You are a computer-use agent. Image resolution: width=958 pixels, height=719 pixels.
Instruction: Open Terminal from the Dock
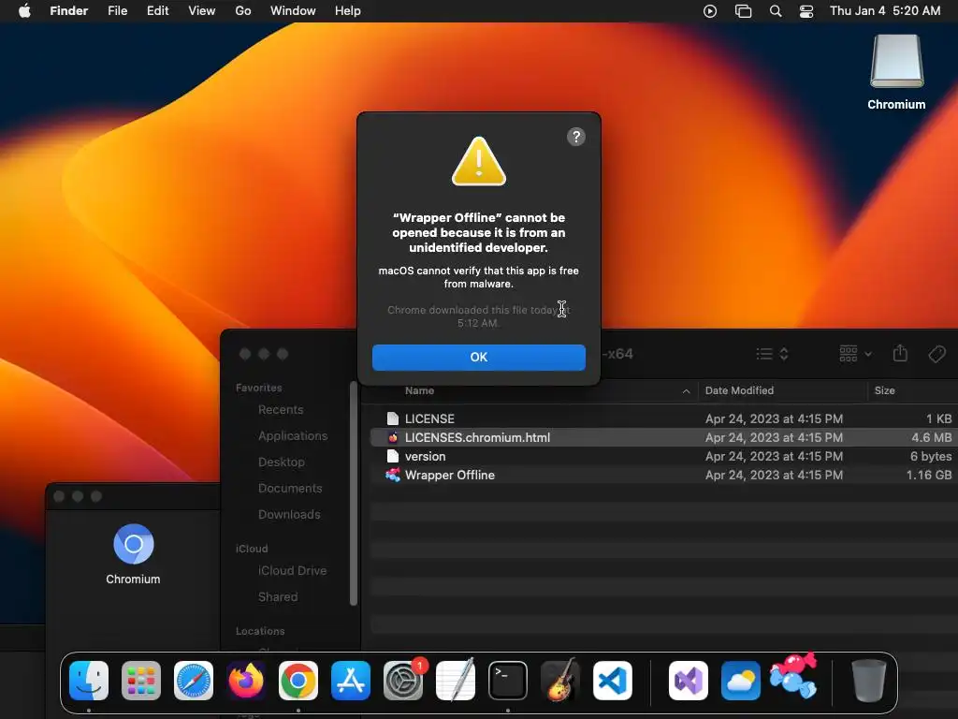[x=508, y=681]
